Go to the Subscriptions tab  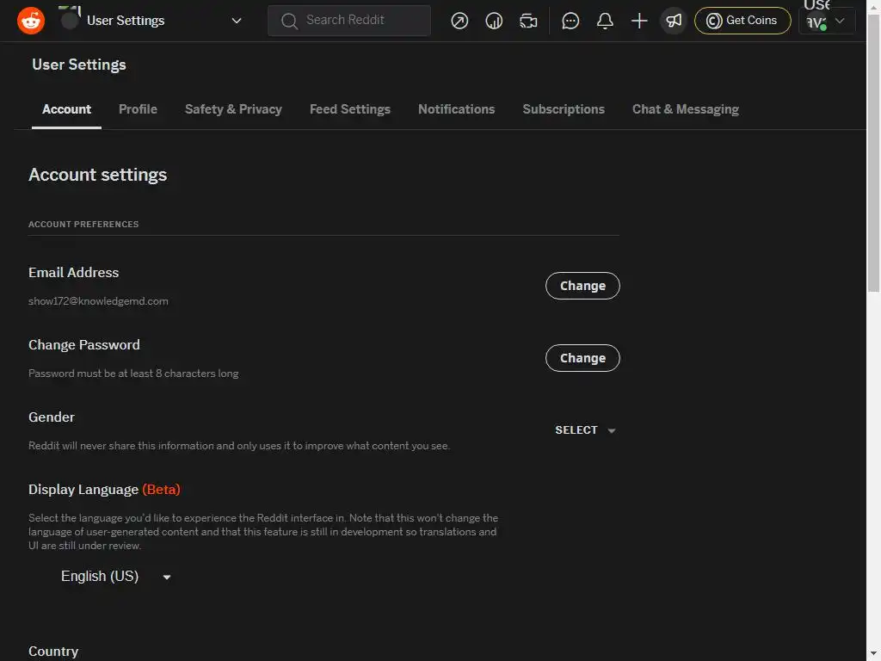click(x=564, y=109)
